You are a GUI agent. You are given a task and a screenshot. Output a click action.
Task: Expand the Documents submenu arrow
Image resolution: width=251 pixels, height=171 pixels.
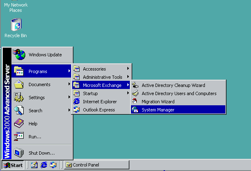(69, 84)
